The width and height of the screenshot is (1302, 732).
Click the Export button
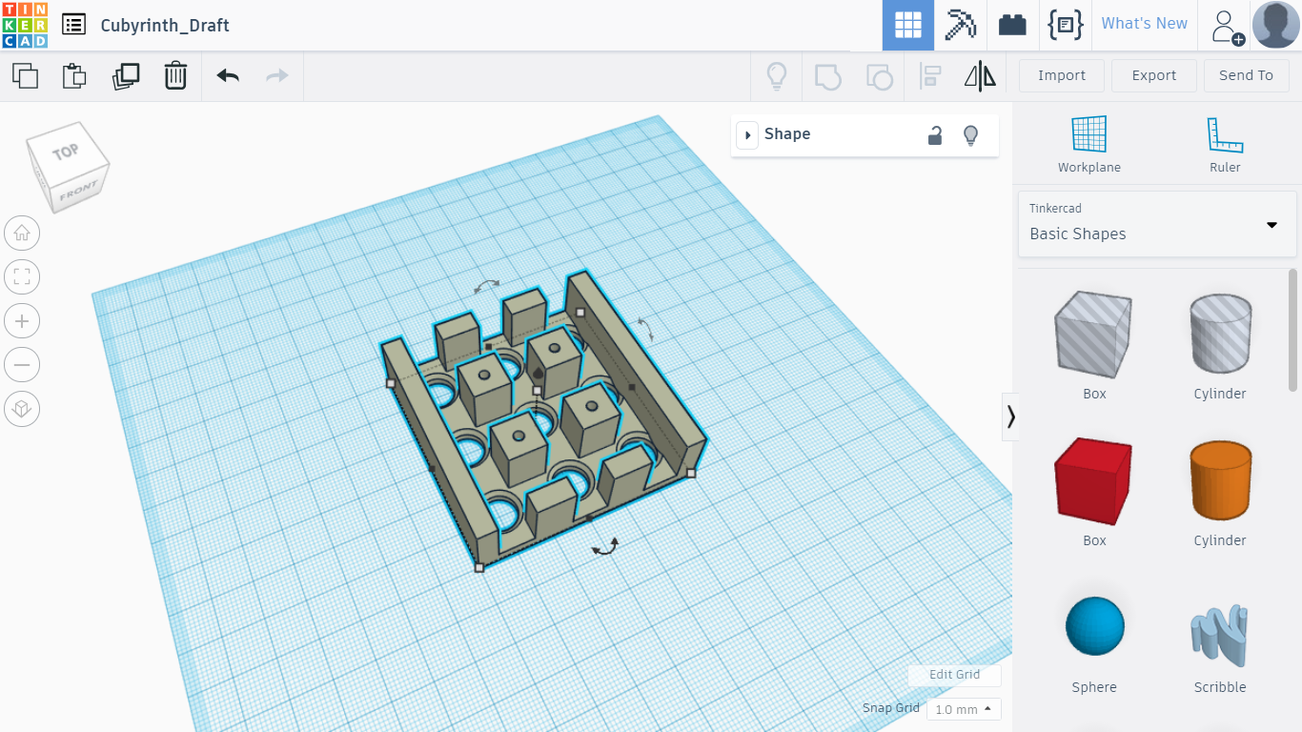[1153, 75]
